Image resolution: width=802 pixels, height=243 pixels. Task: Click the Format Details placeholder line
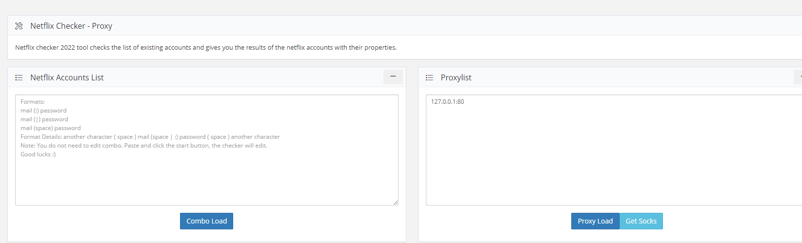(x=150, y=137)
